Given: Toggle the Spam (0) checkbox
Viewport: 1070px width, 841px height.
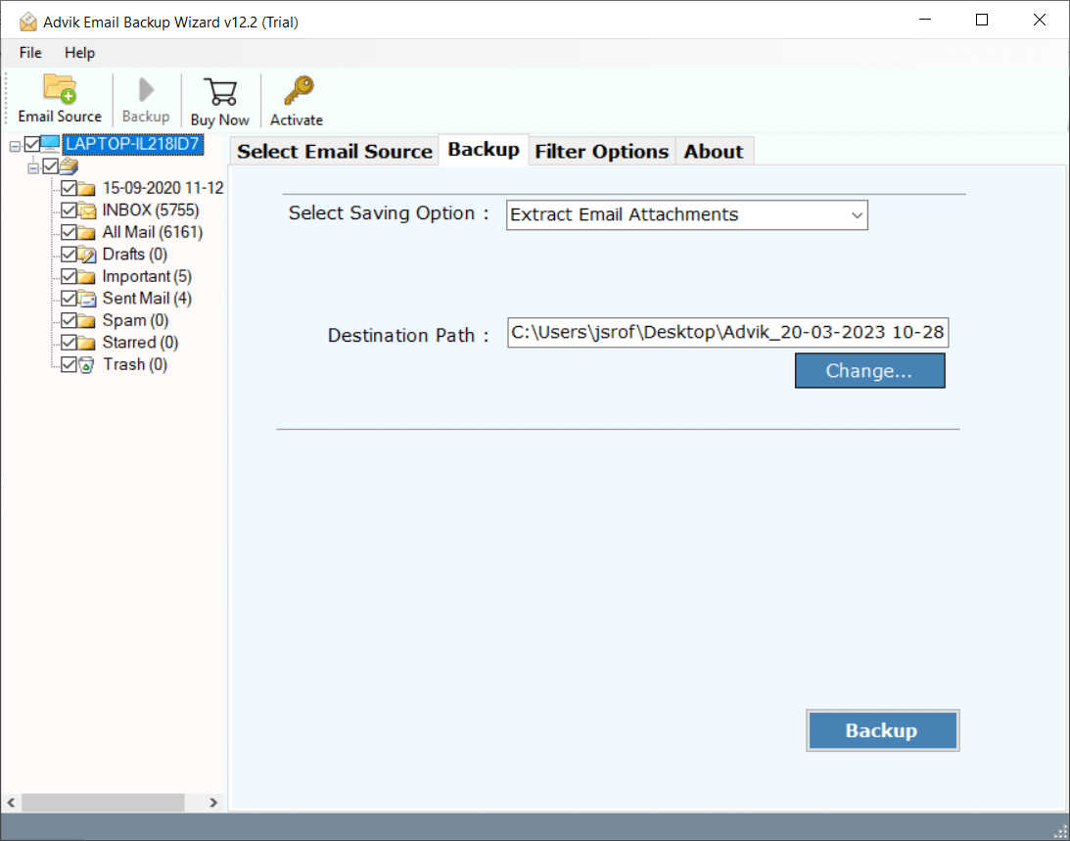Looking at the screenshot, I should click(69, 320).
